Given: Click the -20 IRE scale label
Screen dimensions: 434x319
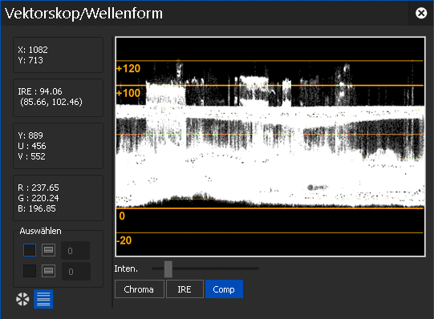Looking at the screenshot, I should (124, 240).
